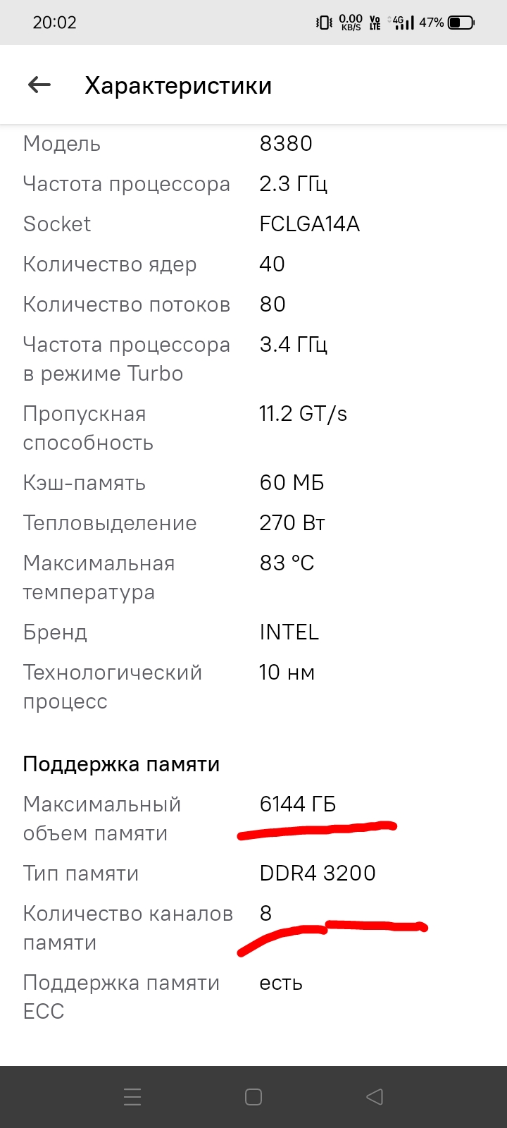Viewport: 507px width, 1128px height.
Task: Tap the VoLTE status icon
Action: pos(375,23)
